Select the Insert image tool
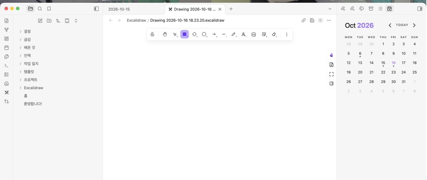427x180 pixels. pyautogui.click(x=254, y=34)
